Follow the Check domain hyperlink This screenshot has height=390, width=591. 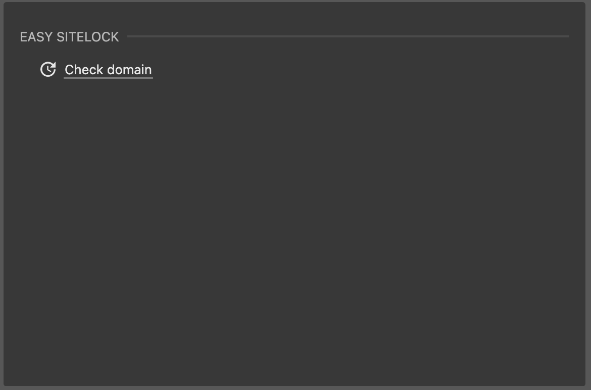point(108,70)
